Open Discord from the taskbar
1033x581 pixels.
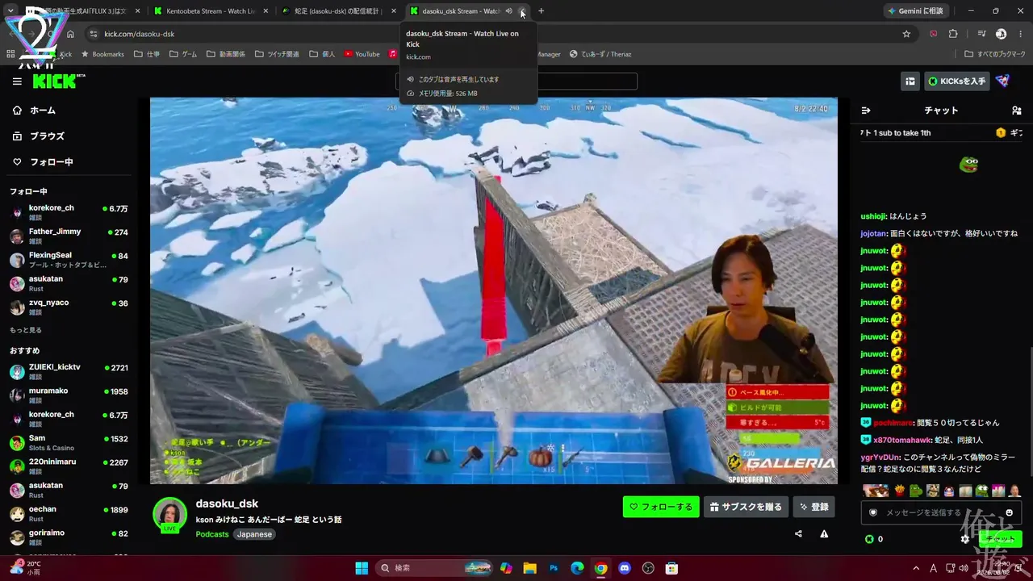click(x=625, y=568)
